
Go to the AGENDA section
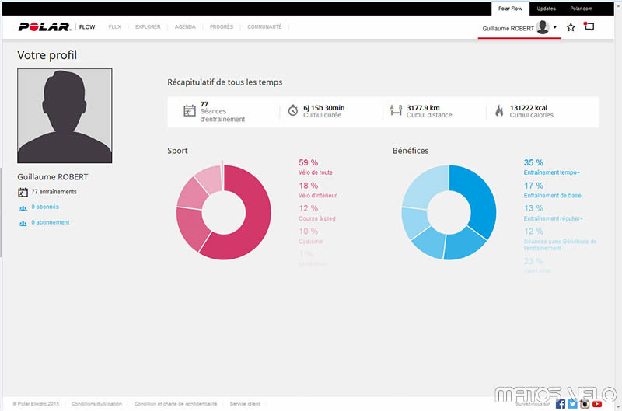point(185,27)
